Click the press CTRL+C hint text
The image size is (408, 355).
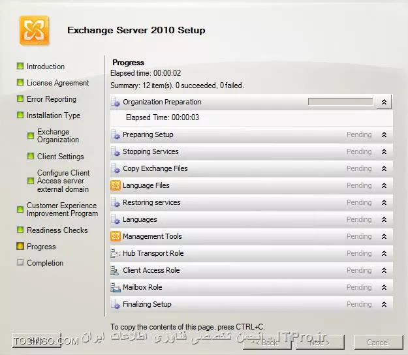[x=187, y=327]
